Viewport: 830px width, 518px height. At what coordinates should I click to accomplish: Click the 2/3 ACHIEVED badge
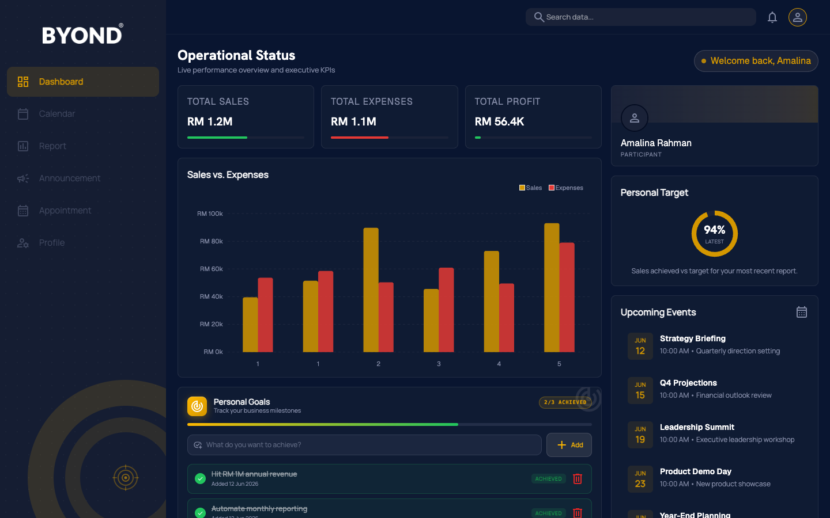point(565,402)
